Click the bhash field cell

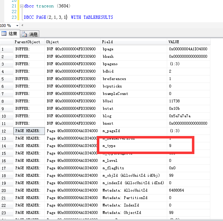134,57
